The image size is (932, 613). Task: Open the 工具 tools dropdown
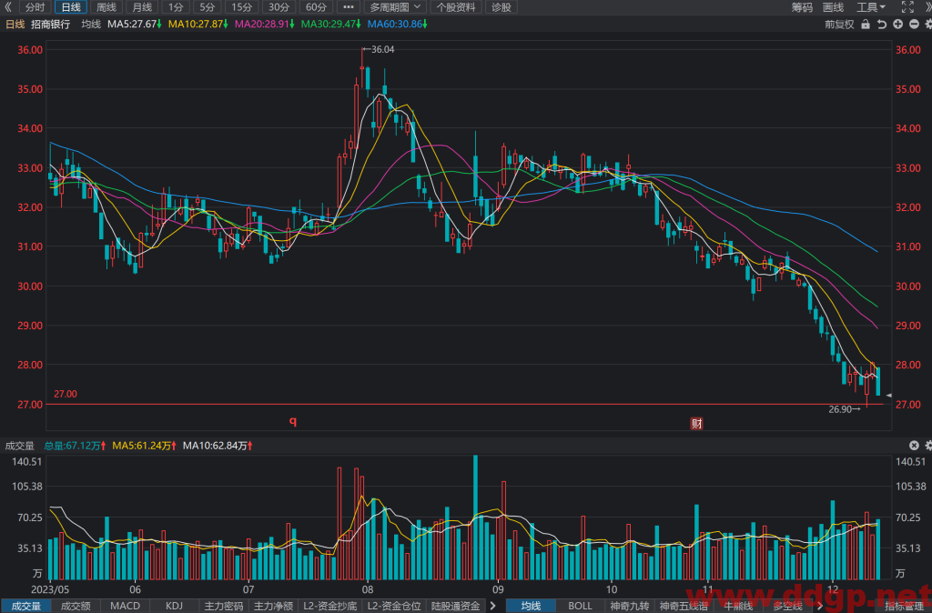871,7
